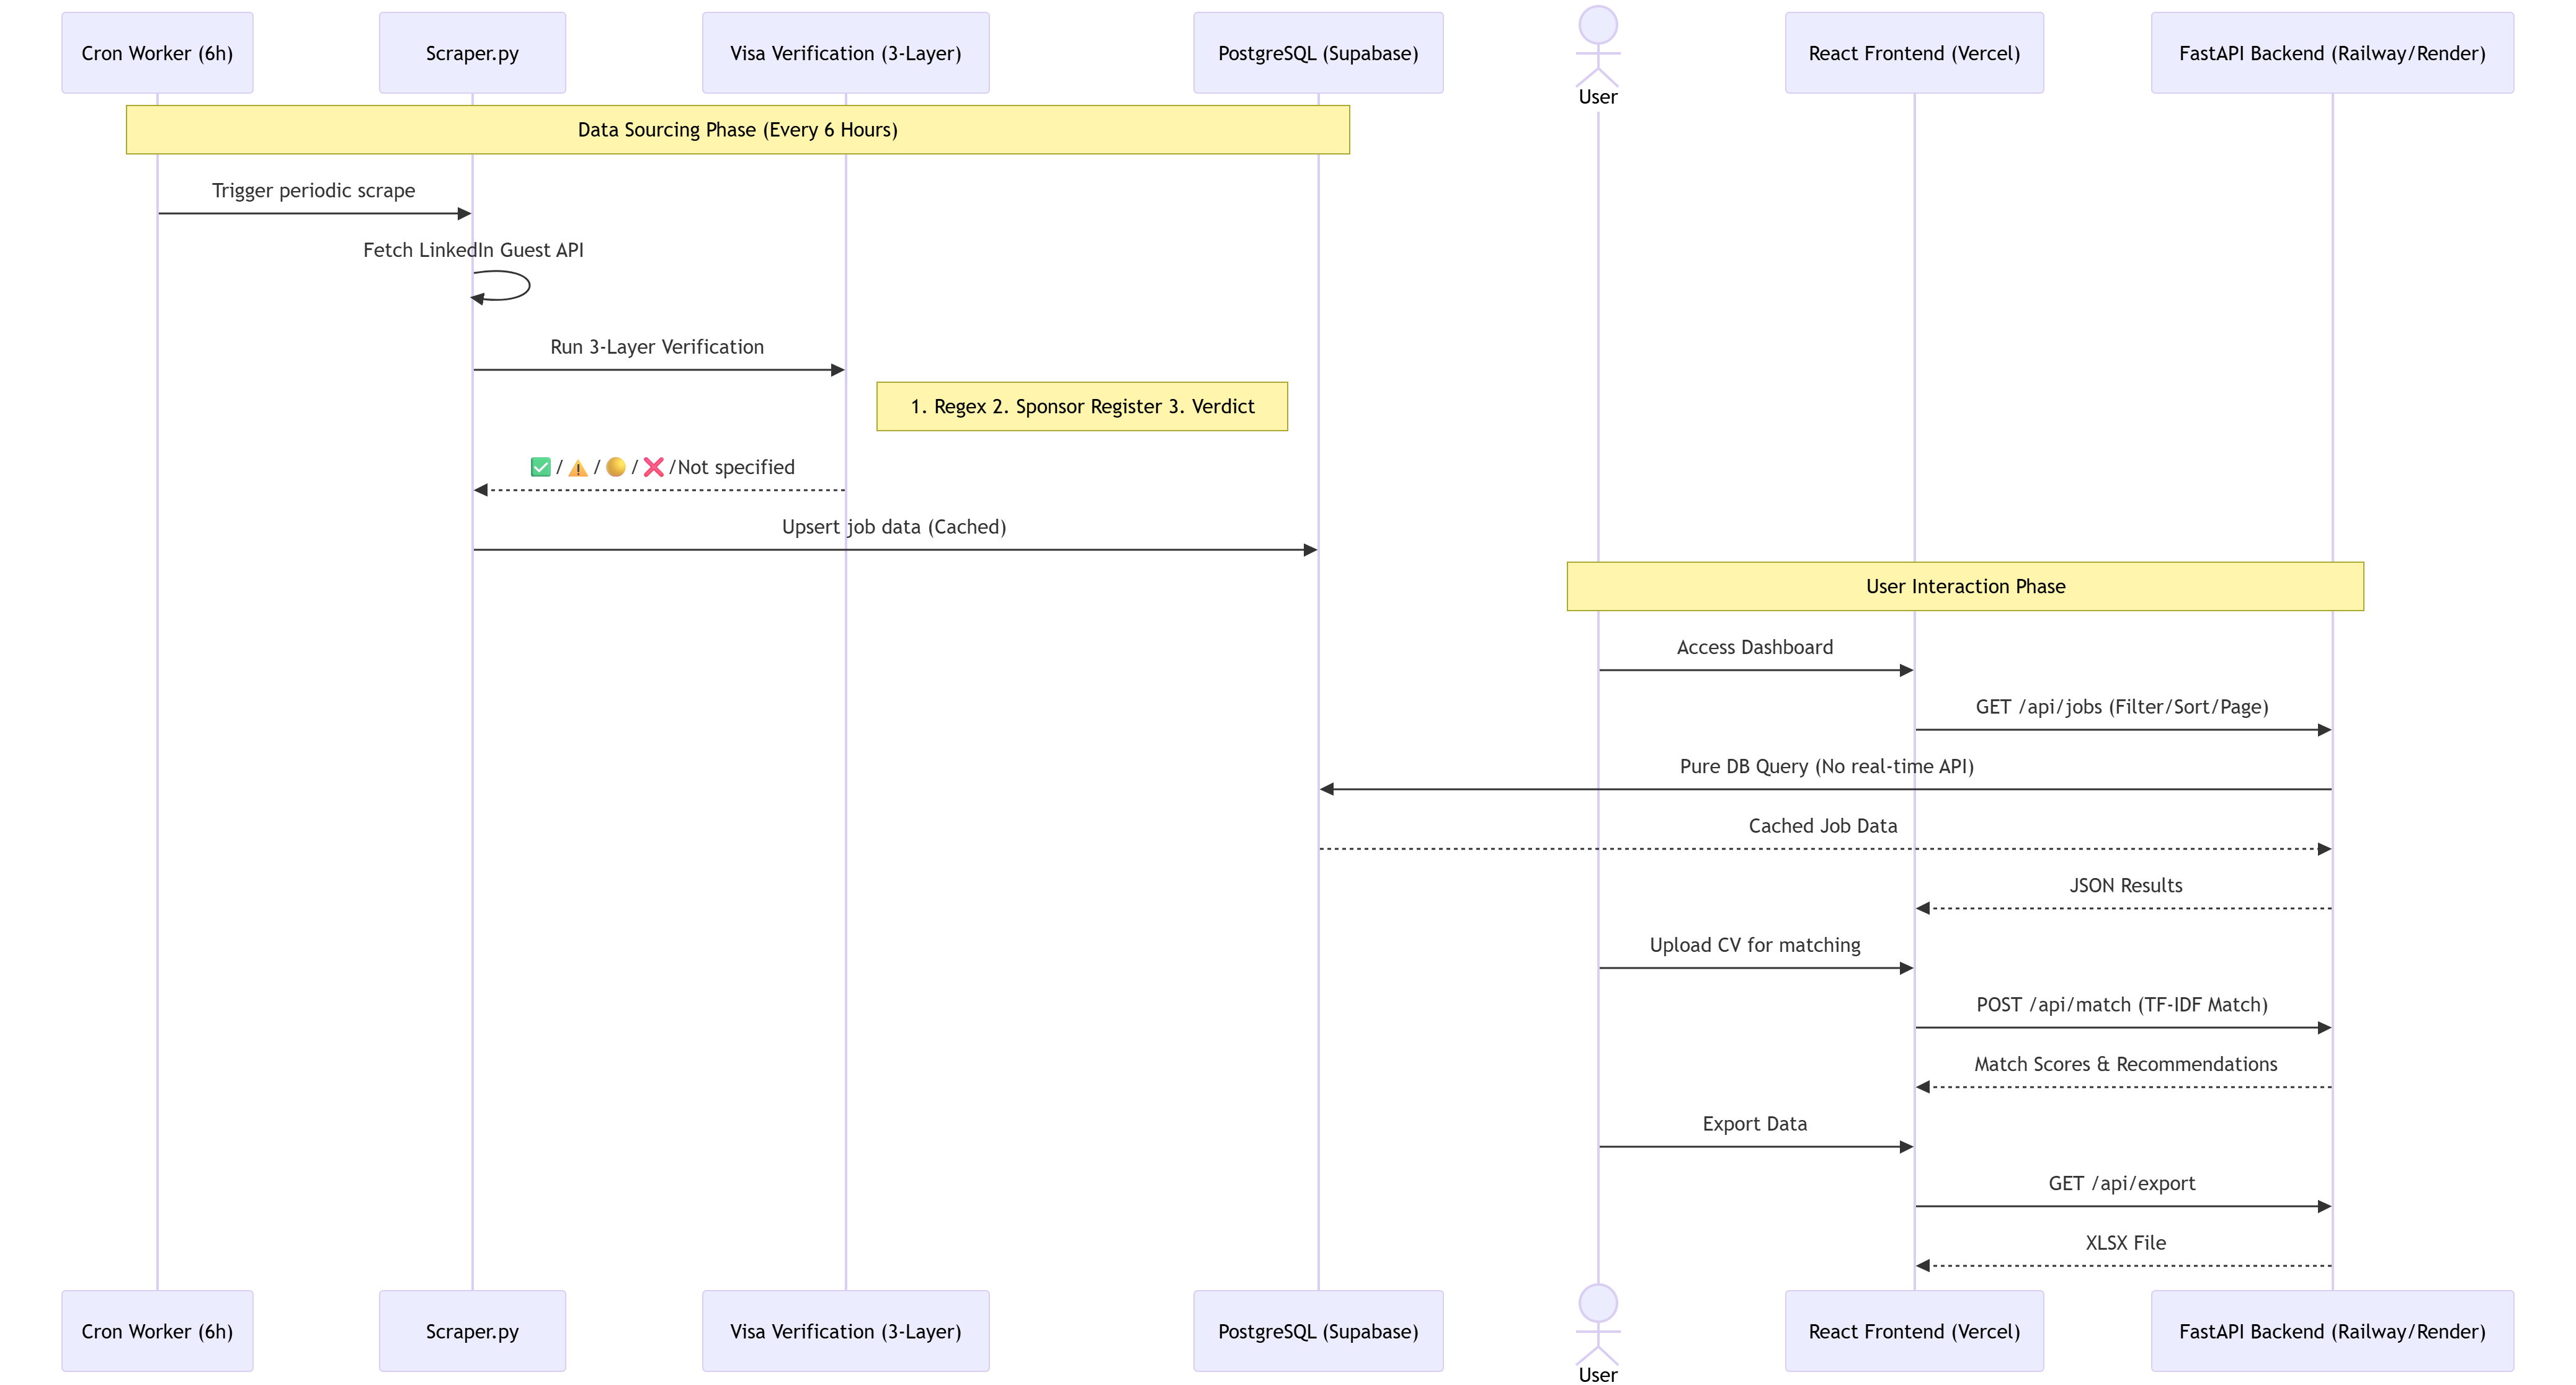Click the green checkmark emoji icon
This screenshot has width=2576, height=1385.
coord(540,467)
